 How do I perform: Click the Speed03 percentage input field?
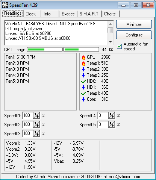28,133
